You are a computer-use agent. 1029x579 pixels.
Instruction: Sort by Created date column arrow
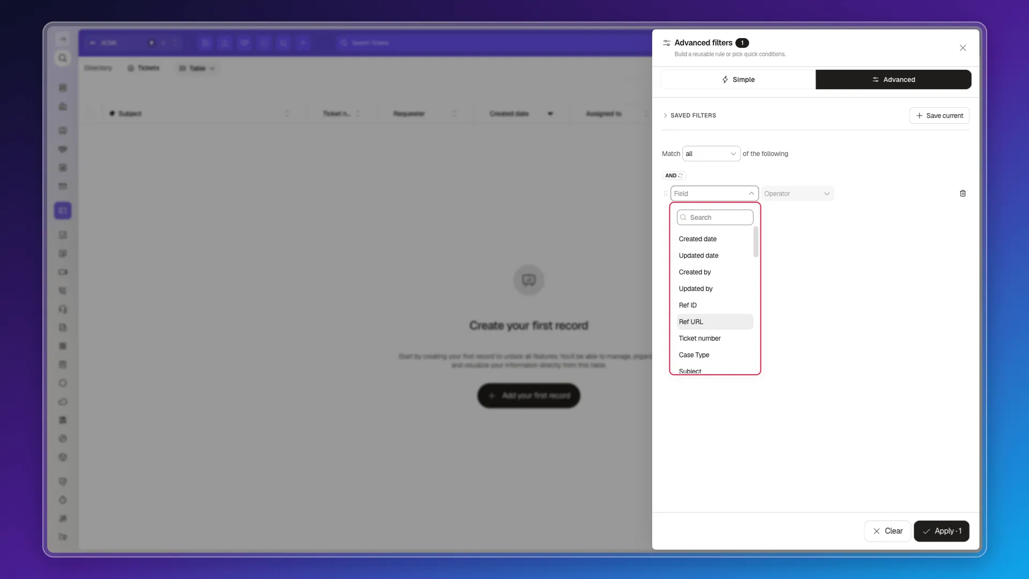click(x=550, y=114)
